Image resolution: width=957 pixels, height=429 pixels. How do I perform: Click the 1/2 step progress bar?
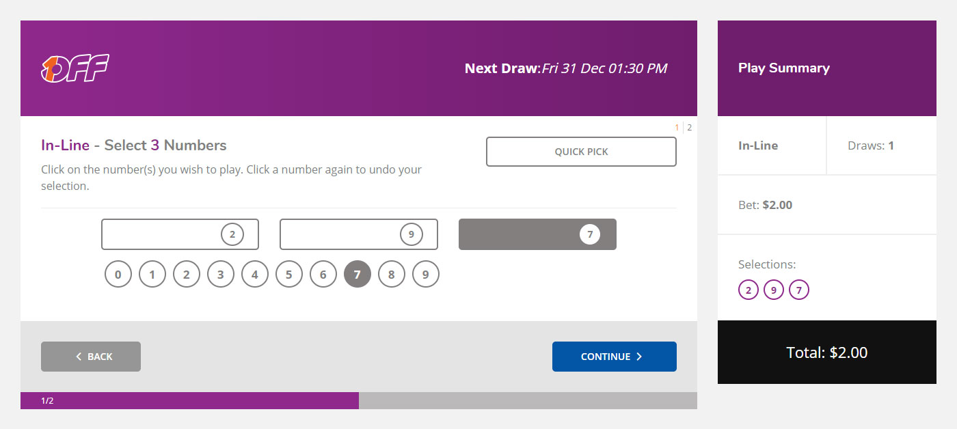pos(359,400)
